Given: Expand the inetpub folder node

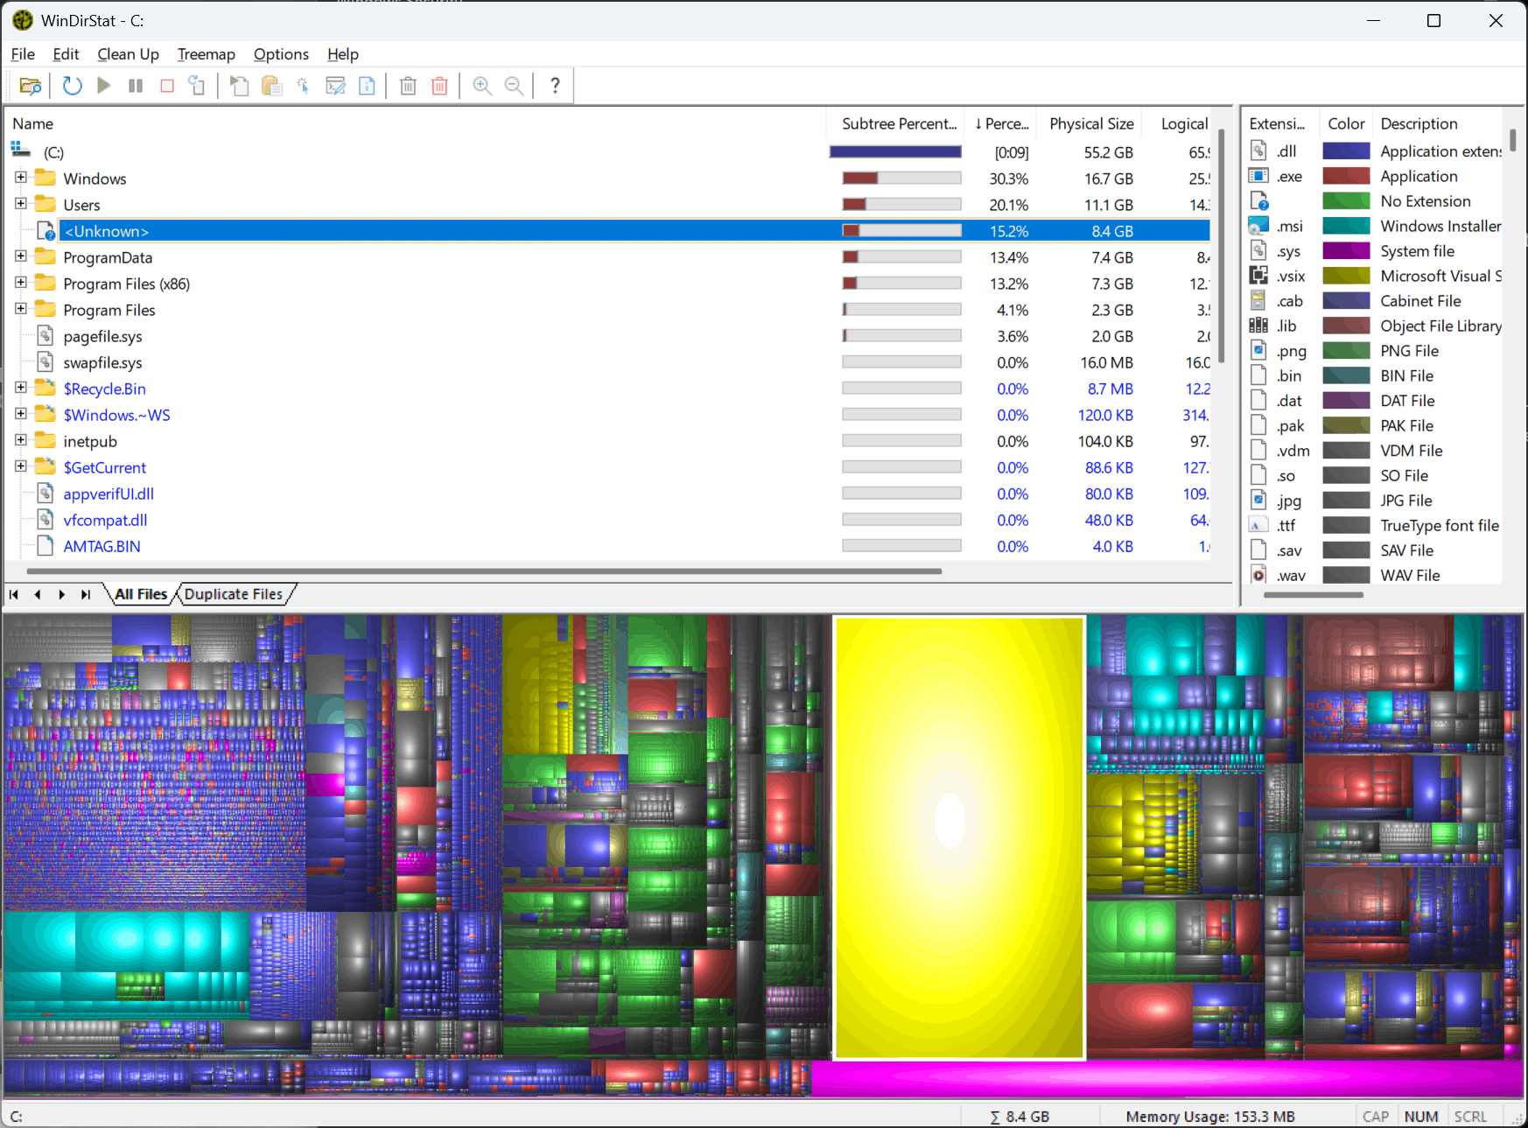Looking at the screenshot, I should (21, 440).
